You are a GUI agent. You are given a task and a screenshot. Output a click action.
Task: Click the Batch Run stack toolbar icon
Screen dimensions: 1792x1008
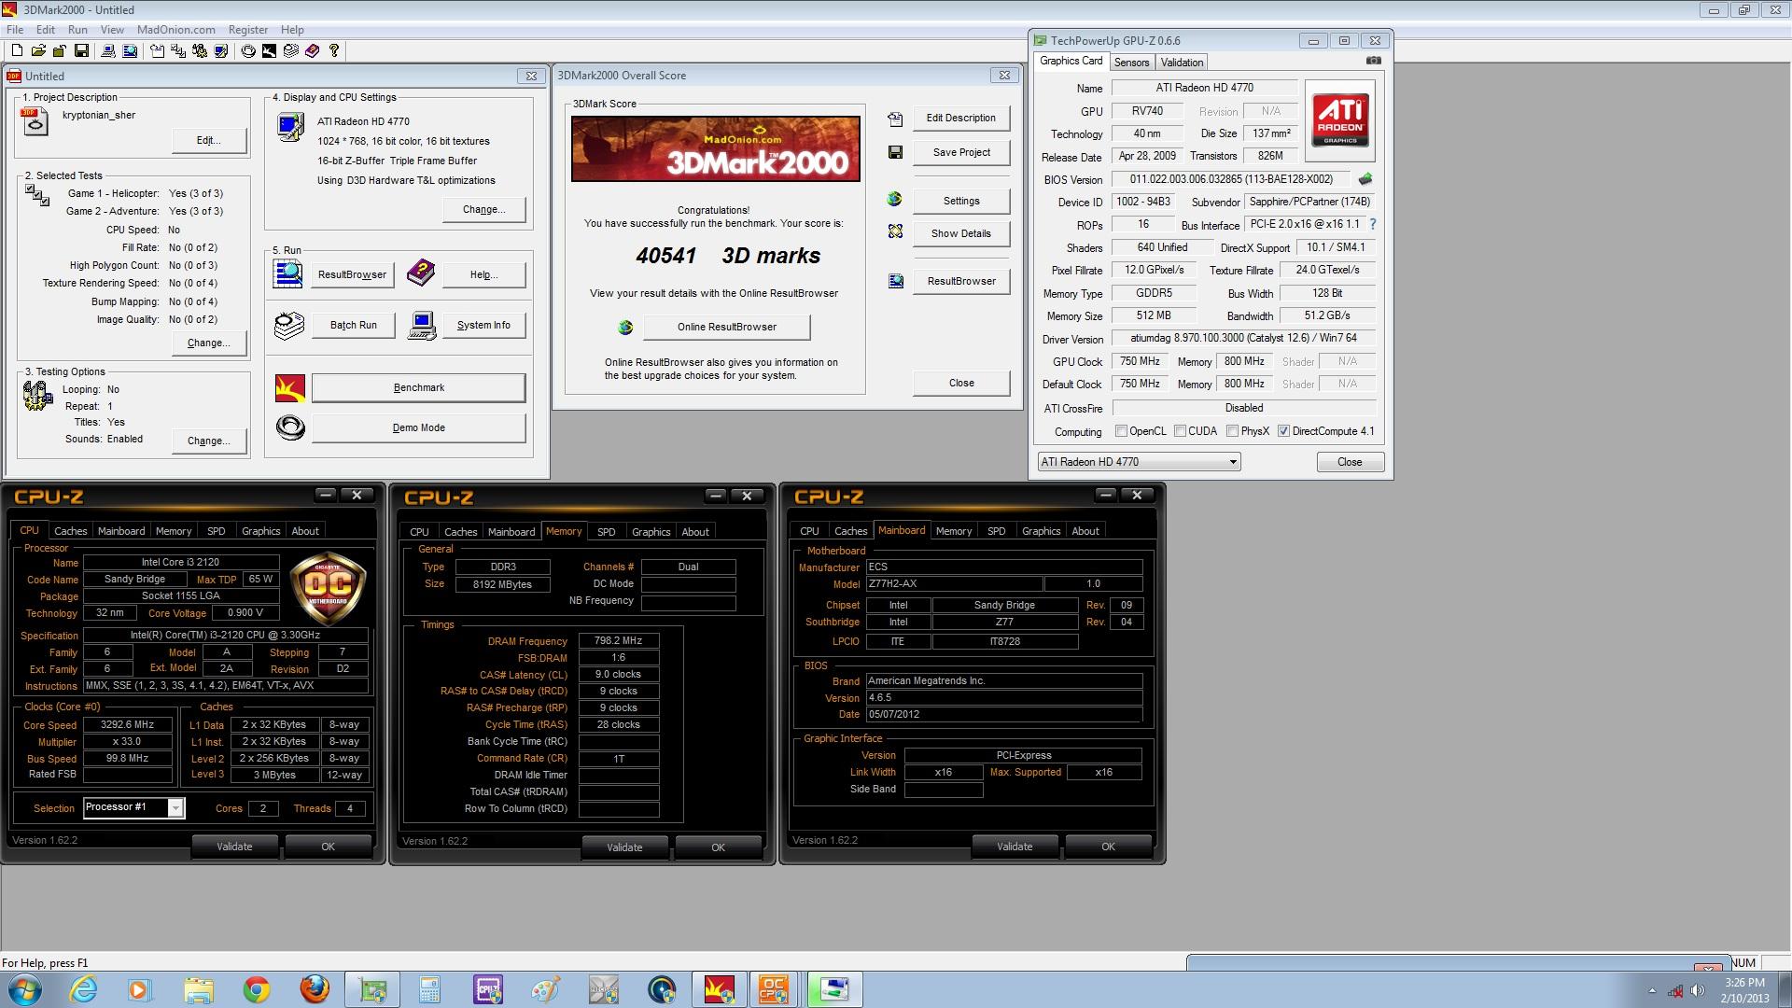pos(291,50)
